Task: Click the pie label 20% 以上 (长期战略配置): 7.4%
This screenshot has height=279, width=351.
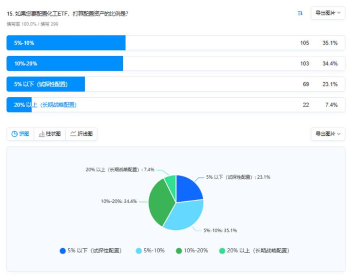Action: pyautogui.click(x=120, y=170)
